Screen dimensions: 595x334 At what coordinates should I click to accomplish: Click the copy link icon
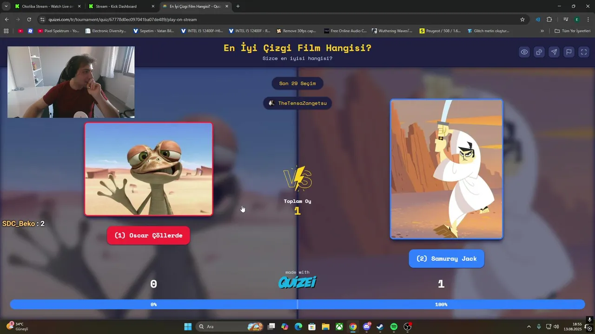pyautogui.click(x=539, y=52)
